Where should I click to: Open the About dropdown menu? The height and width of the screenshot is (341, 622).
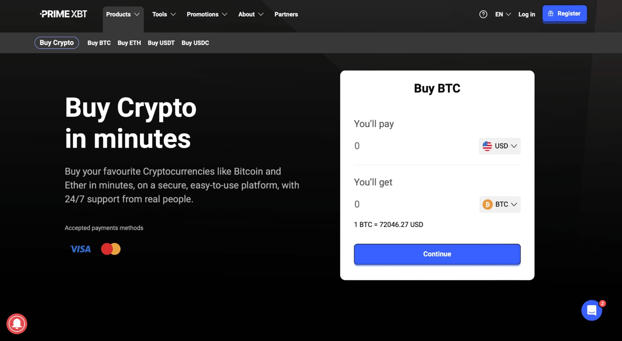coord(250,14)
